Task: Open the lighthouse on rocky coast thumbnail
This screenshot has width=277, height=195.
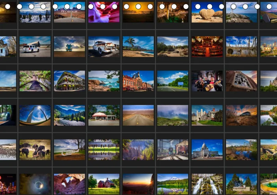Action: [241, 12]
